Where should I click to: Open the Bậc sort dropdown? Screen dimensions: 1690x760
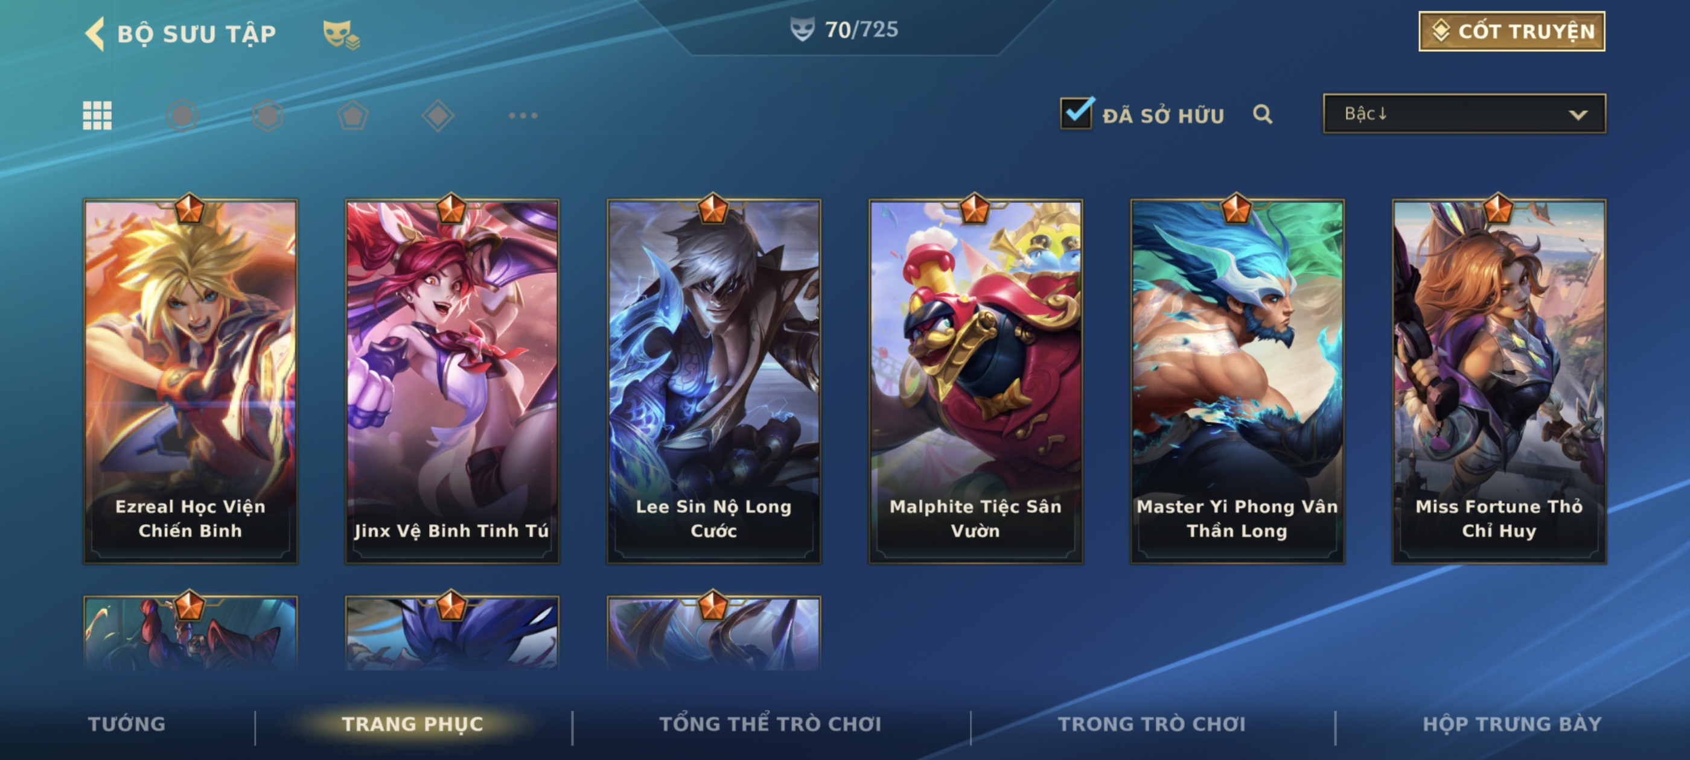1464,114
